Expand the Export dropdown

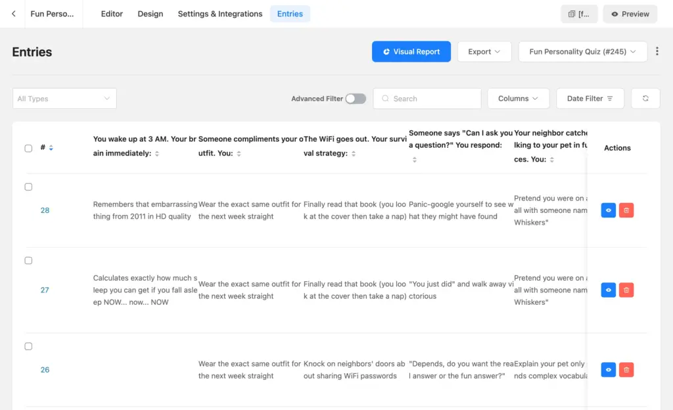click(x=484, y=51)
